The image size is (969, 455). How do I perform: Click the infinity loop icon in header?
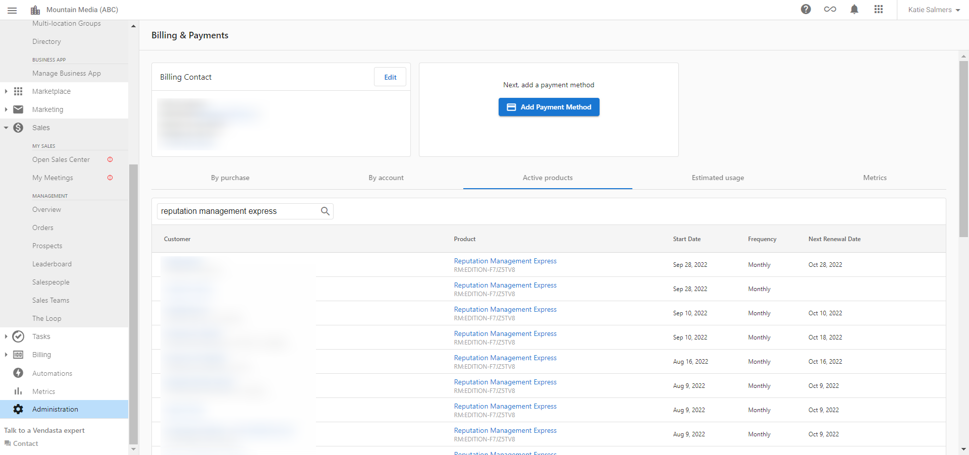(830, 9)
